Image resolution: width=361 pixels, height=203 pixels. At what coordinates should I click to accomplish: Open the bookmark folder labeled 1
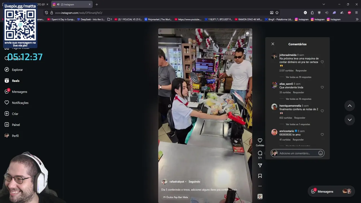(x=110, y=19)
